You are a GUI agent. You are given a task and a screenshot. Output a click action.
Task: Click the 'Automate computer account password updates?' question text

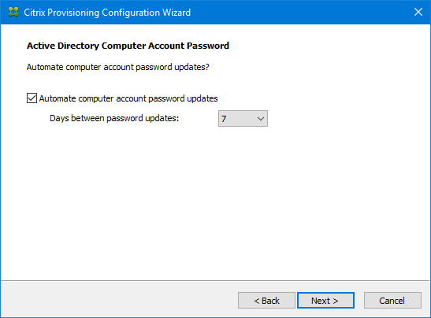pyautogui.click(x=117, y=67)
